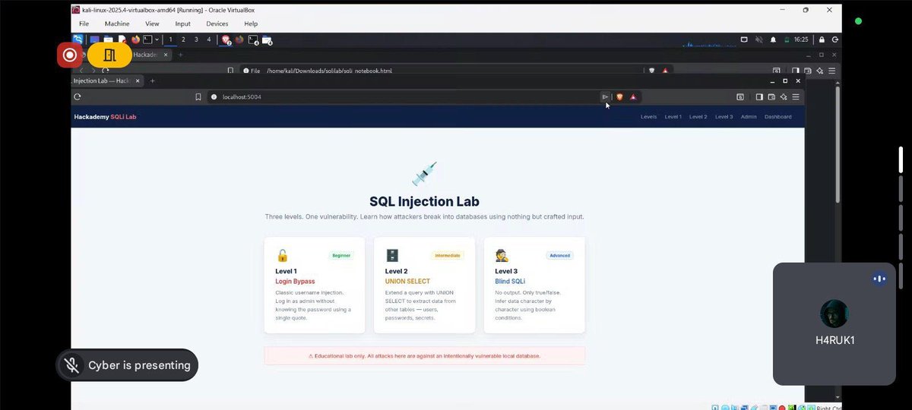Open the Level 3 Blind SQLi card
912x410 pixels.
click(x=534, y=285)
